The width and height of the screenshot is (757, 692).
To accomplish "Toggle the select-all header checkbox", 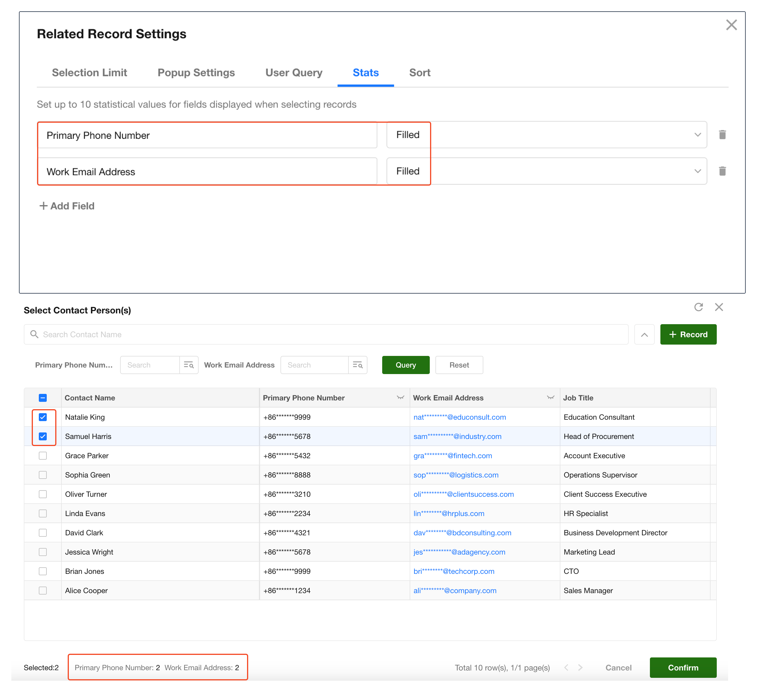I will (43, 398).
